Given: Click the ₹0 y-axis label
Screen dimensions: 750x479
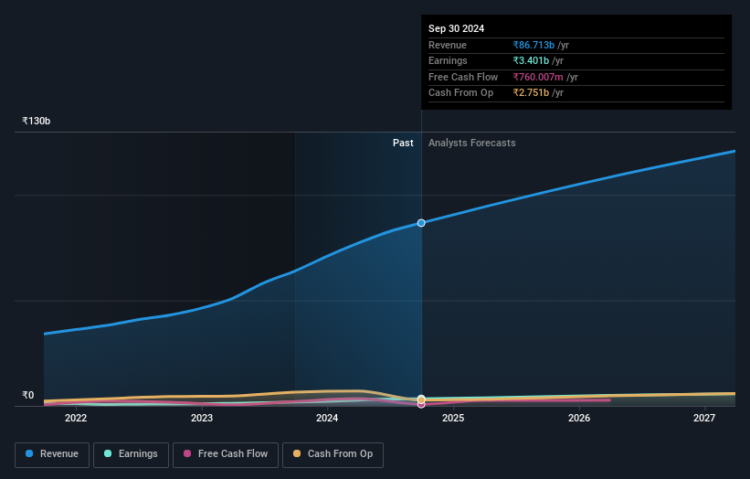Looking at the screenshot, I should click(28, 395).
